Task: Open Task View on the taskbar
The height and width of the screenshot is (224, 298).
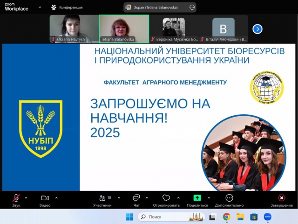Action: (213, 217)
